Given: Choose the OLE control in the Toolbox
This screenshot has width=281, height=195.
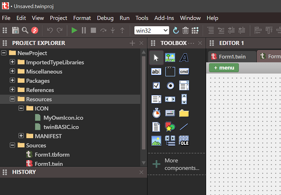Looking at the screenshot, I should [x=184, y=140].
